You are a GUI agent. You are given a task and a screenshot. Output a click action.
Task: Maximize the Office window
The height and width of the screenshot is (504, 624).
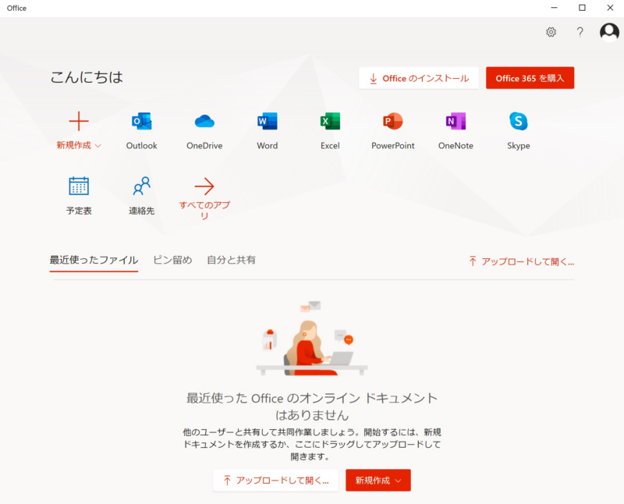click(x=582, y=8)
